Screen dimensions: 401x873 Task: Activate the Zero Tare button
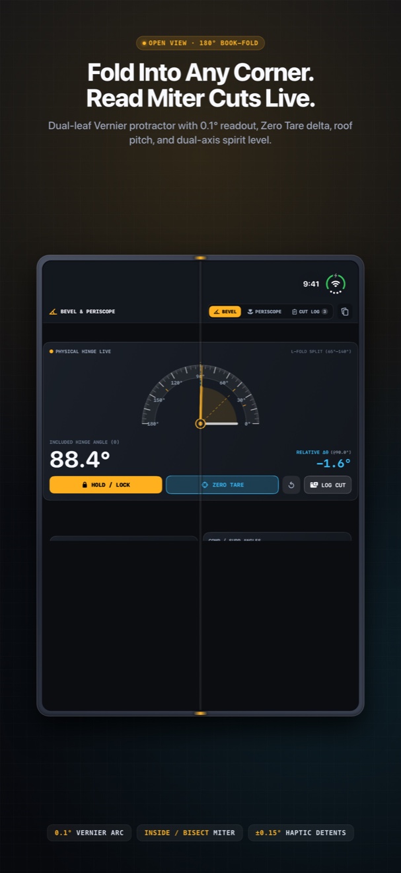click(x=222, y=485)
